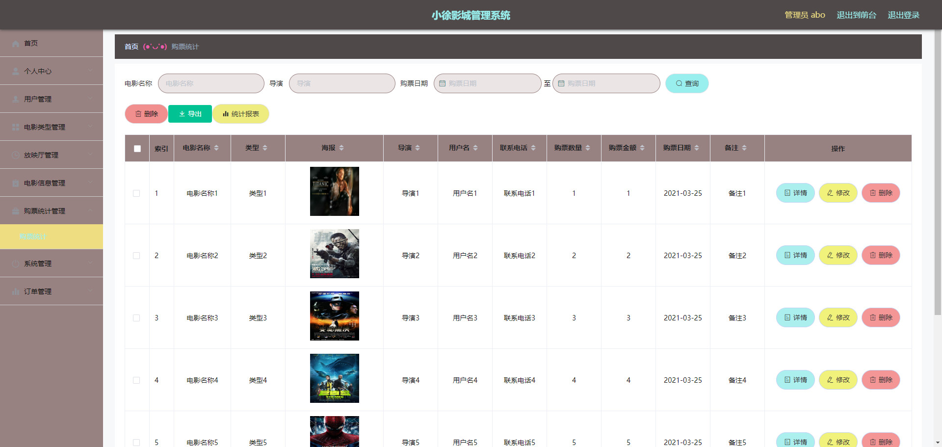Sort by 导演 column arrows
This screenshot has width=942, height=447.
point(418,148)
